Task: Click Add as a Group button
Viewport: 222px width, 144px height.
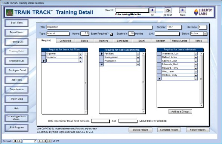Action: 180,112
